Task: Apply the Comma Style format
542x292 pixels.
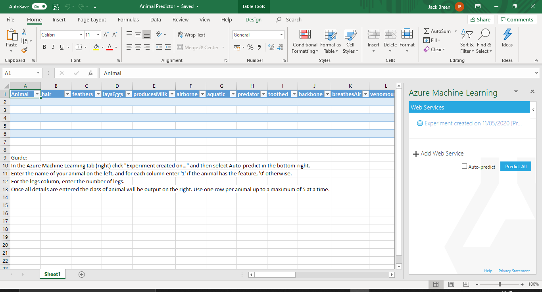Action: [x=259, y=47]
